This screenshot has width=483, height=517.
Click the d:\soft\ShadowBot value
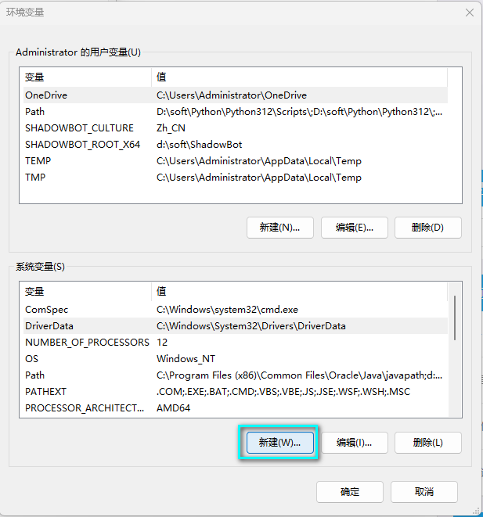tap(200, 145)
